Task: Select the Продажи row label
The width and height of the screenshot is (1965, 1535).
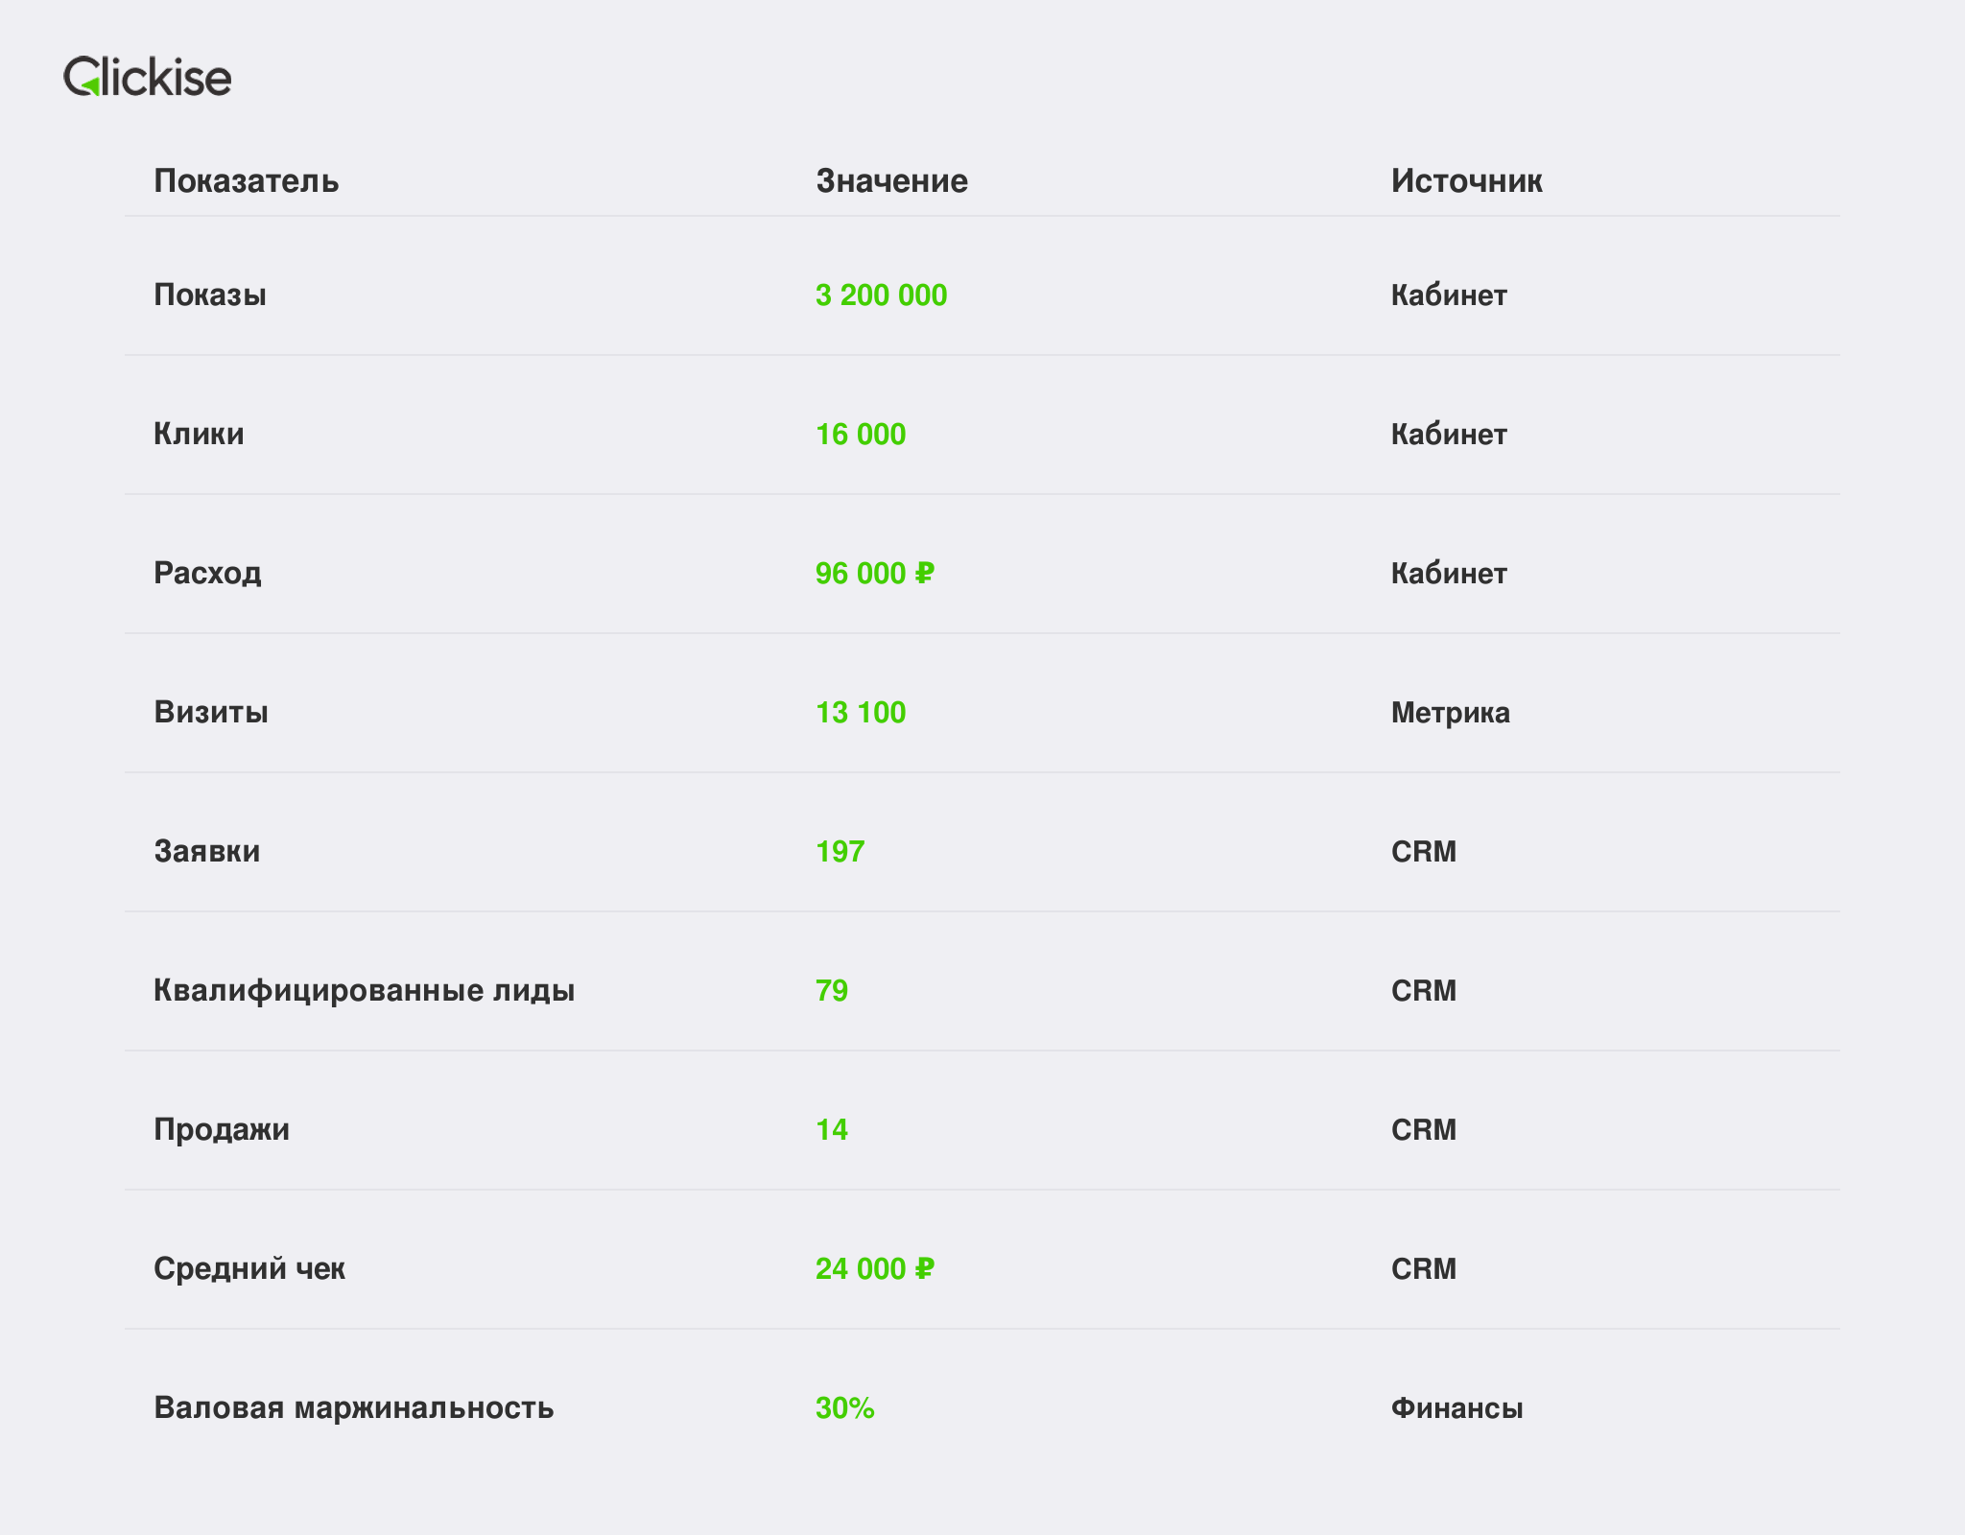Action: [222, 1129]
